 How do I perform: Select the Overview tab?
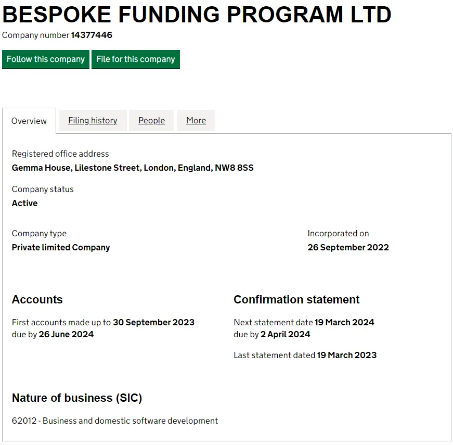pos(29,121)
